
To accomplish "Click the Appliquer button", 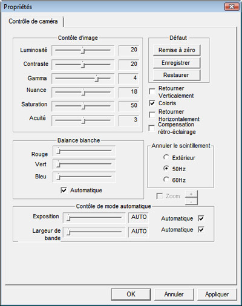I will 217,294.
